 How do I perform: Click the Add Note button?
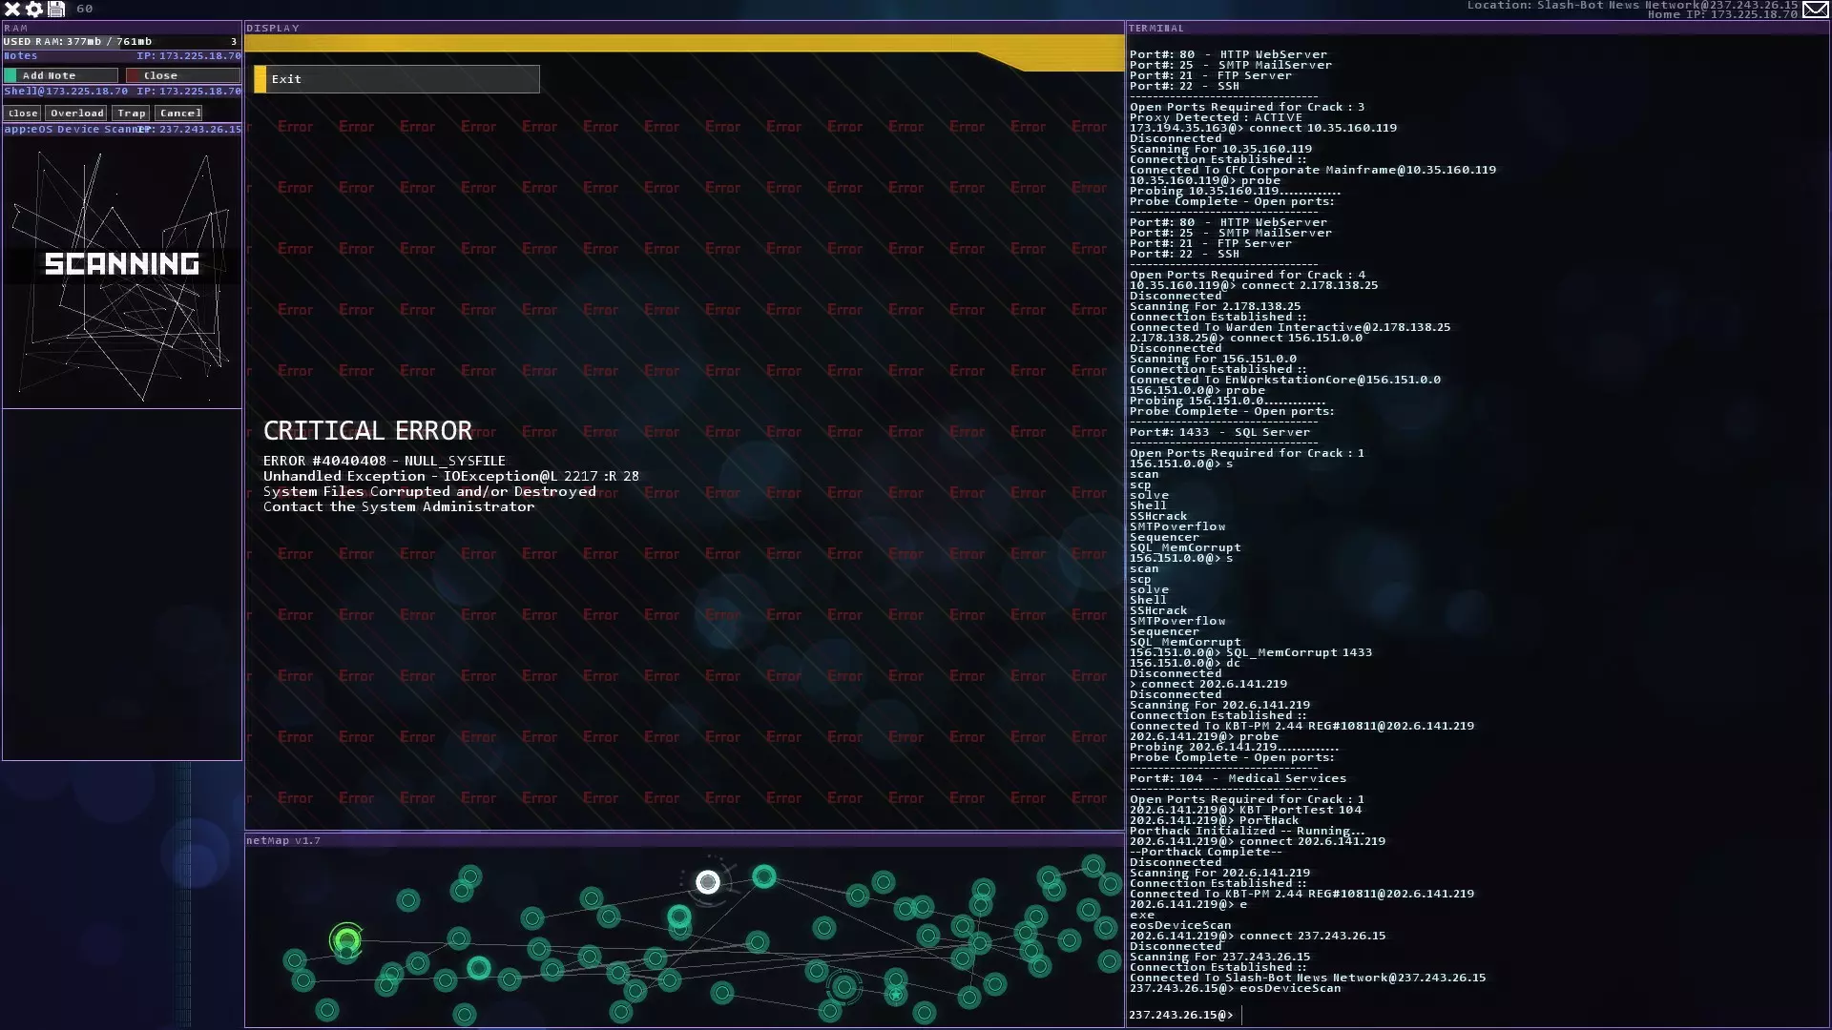pyautogui.click(x=61, y=75)
